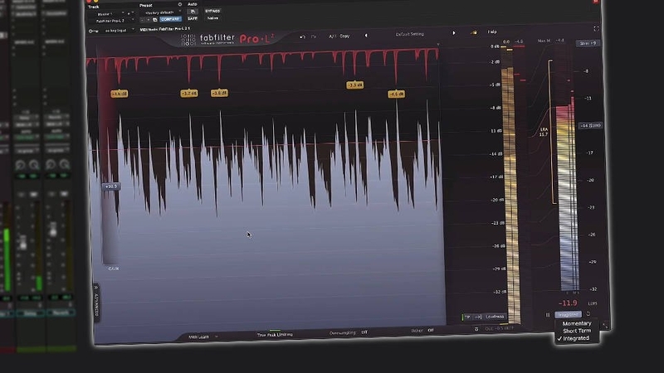Click the -14 (Strm) loudness target marker

tap(589, 126)
